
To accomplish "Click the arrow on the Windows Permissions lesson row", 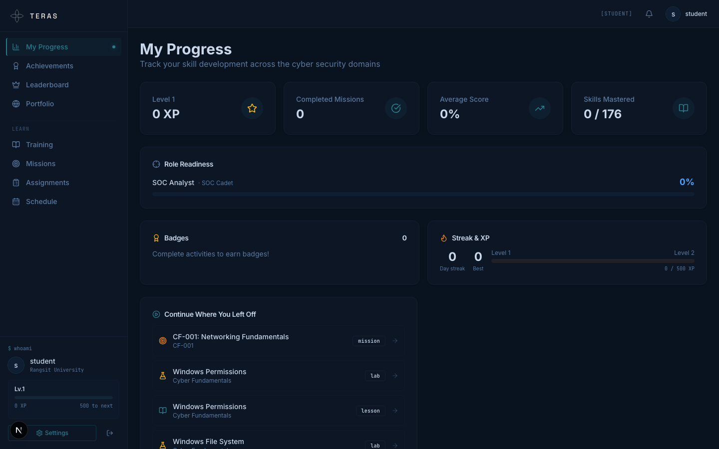I will [x=395, y=411].
